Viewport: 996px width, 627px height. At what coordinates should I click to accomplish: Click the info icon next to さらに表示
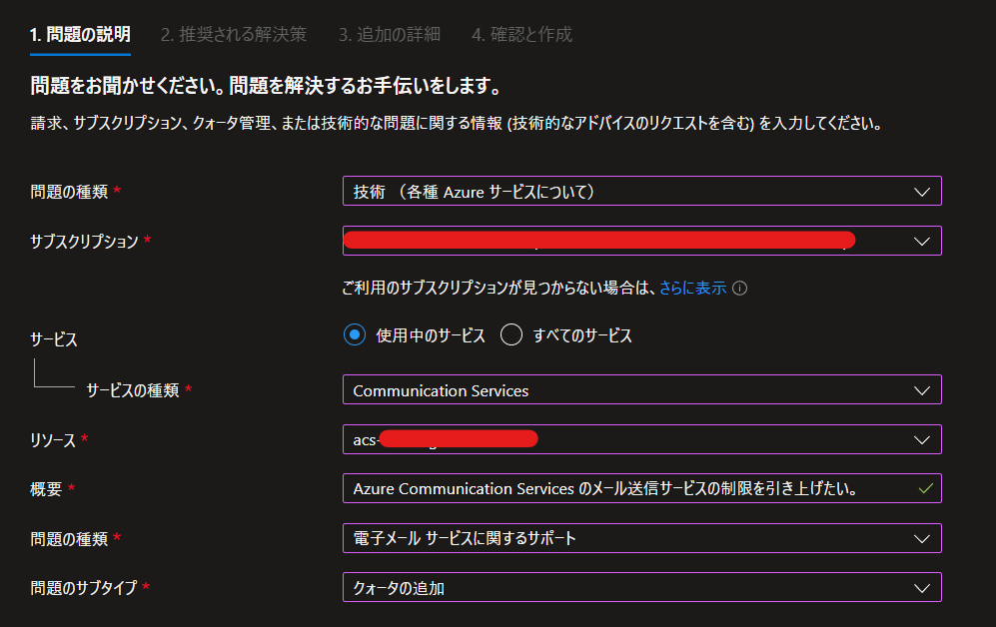739,289
